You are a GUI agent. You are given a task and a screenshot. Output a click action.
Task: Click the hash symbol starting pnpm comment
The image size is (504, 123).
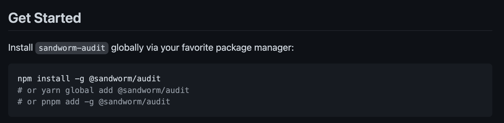coord(20,102)
